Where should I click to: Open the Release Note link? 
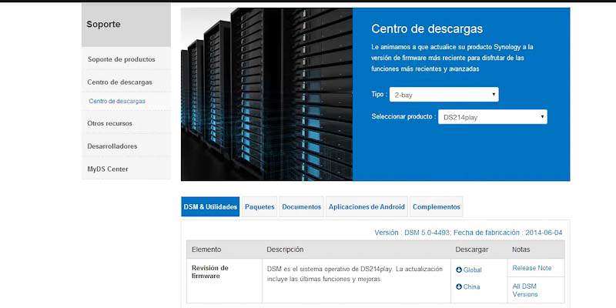tap(532, 268)
